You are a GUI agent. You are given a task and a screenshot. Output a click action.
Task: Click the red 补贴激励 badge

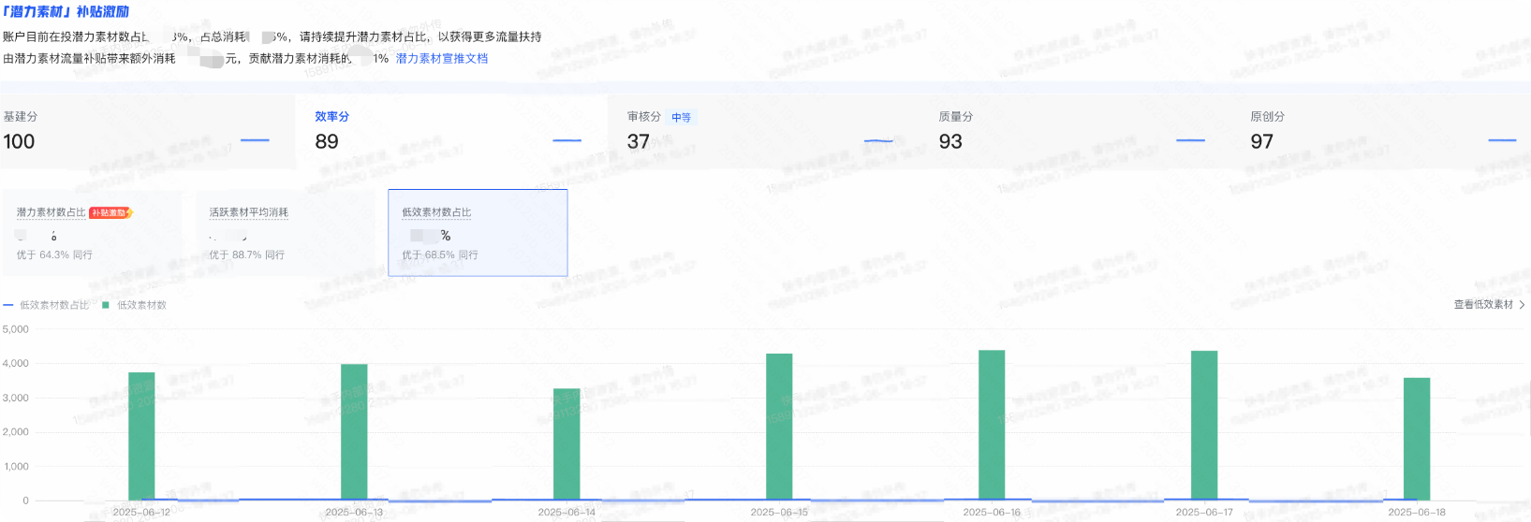point(110,213)
